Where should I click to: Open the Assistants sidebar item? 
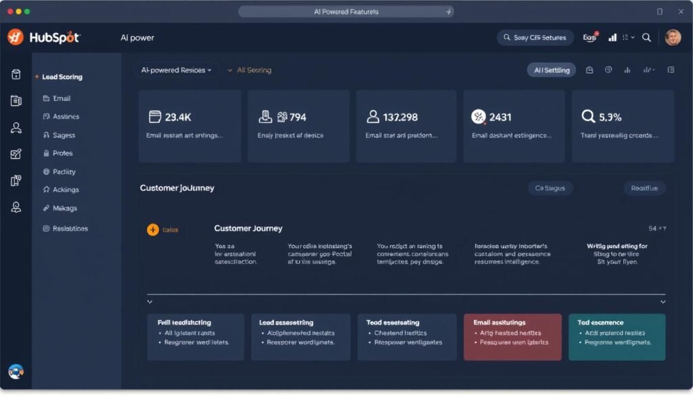click(66, 116)
